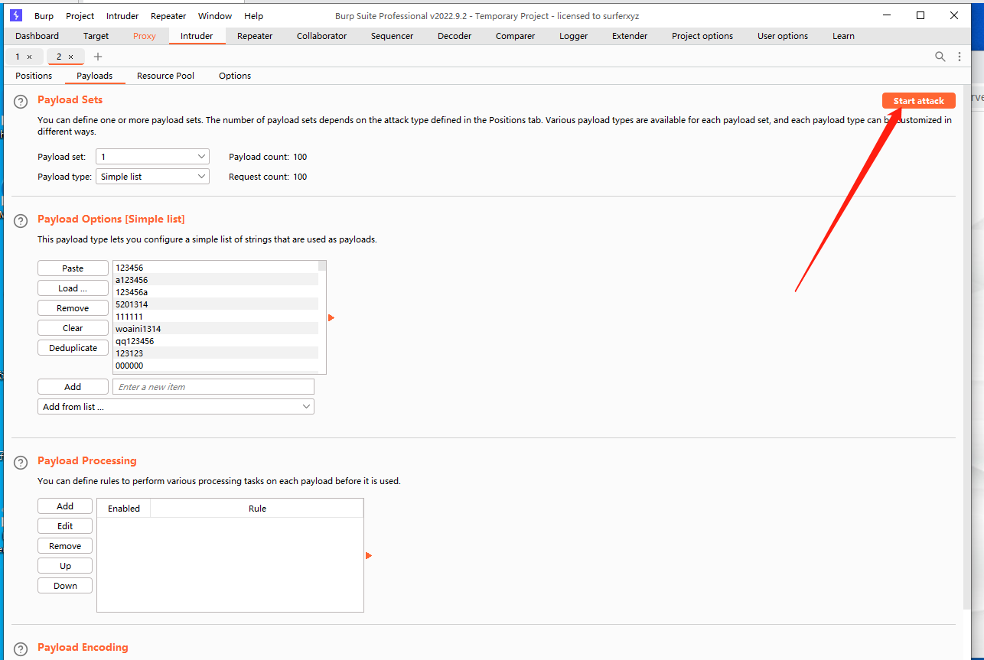This screenshot has height=660, width=984.
Task: Switch to the Comparer tab
Action: tap(515, 36)
